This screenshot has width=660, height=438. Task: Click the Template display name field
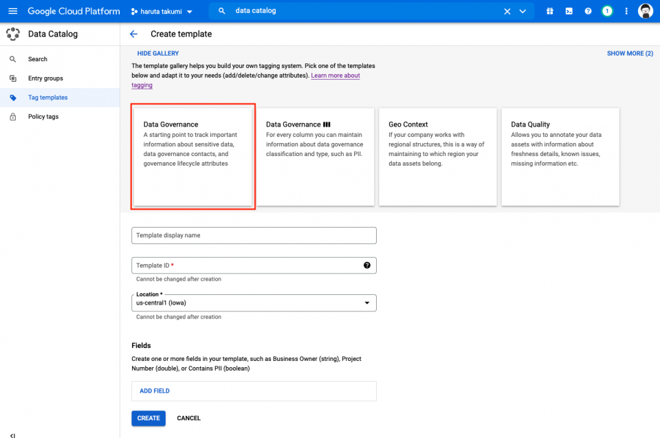254,235
